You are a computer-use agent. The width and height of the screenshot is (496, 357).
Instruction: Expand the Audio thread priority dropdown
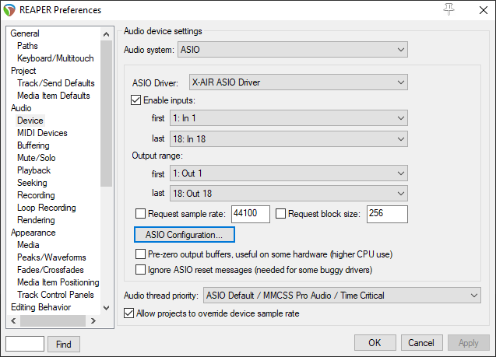click(342, 296)
